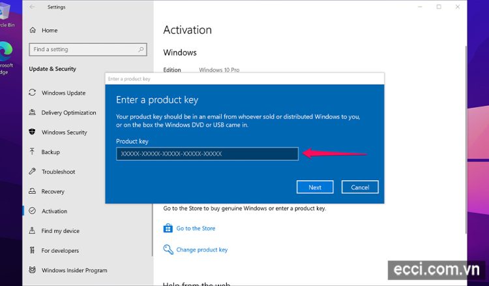Click the Find a setting search box
Viewport: 489px width, 286px height.
point(87,50)
